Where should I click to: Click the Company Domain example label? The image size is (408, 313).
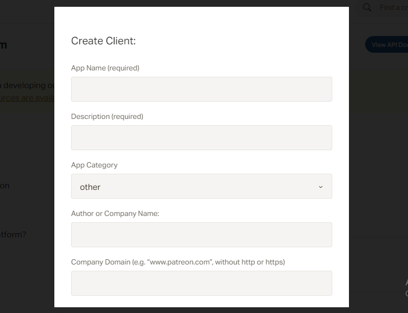coord(178,262)
